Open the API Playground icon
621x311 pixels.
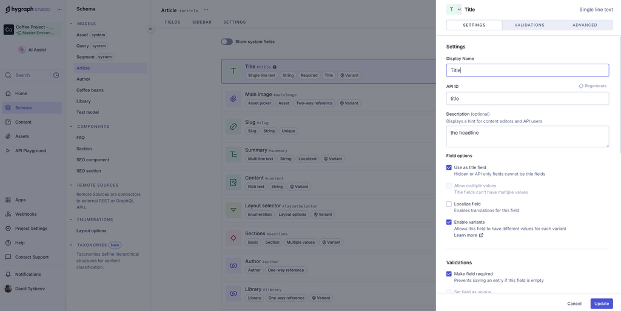click(8, 150)
